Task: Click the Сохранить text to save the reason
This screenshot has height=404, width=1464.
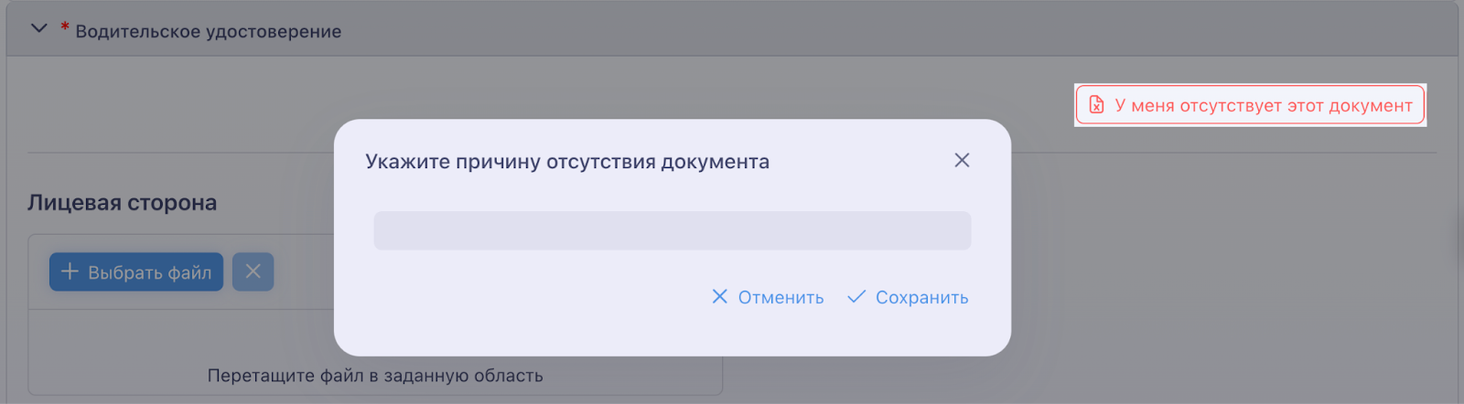Action: pyautogui.click(x=921, y=298)
